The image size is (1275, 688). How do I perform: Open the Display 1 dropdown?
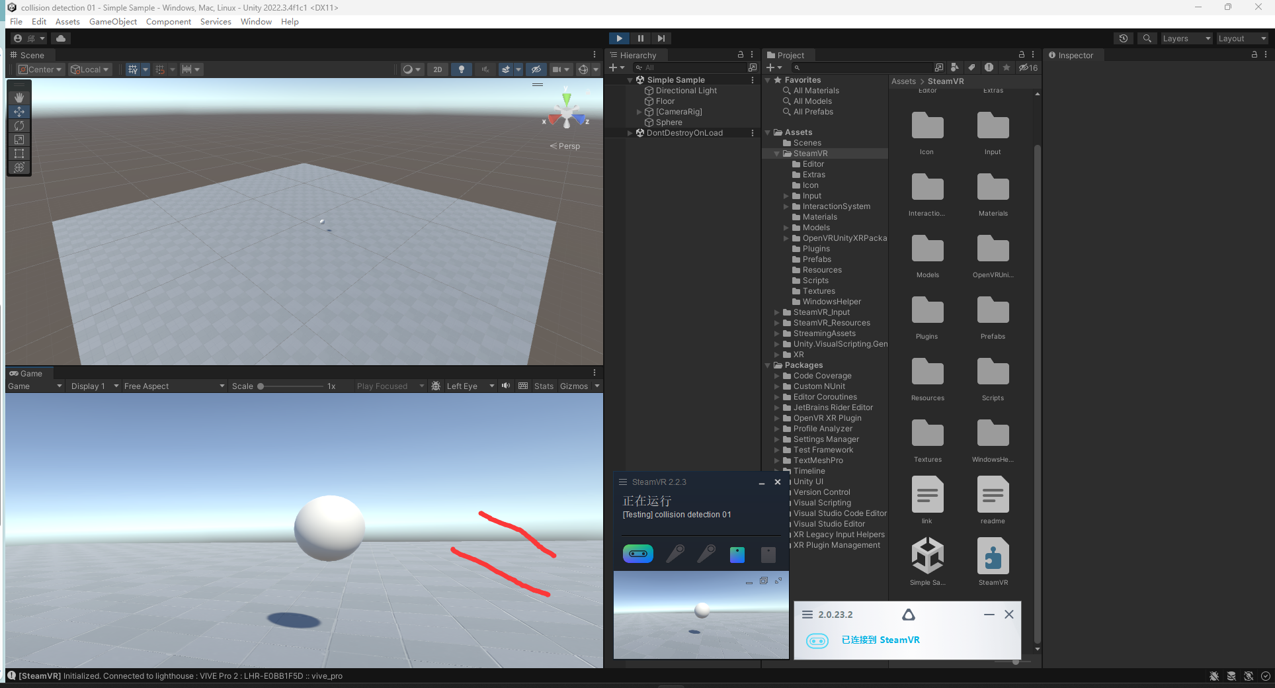point(95,386)
